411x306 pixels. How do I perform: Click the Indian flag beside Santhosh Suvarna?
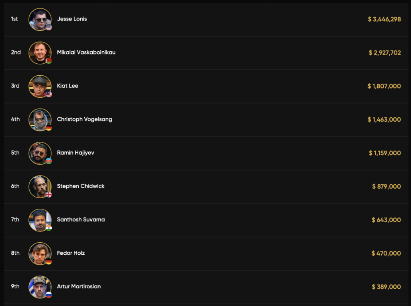pos(49,228)
